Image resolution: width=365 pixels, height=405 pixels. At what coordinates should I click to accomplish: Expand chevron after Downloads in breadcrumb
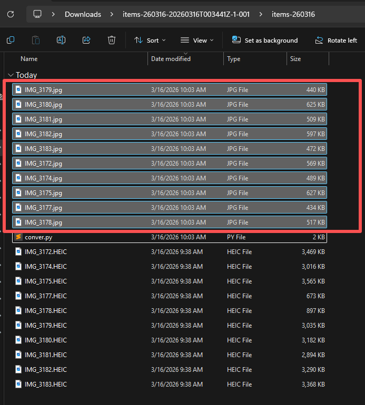coord(111,14)
